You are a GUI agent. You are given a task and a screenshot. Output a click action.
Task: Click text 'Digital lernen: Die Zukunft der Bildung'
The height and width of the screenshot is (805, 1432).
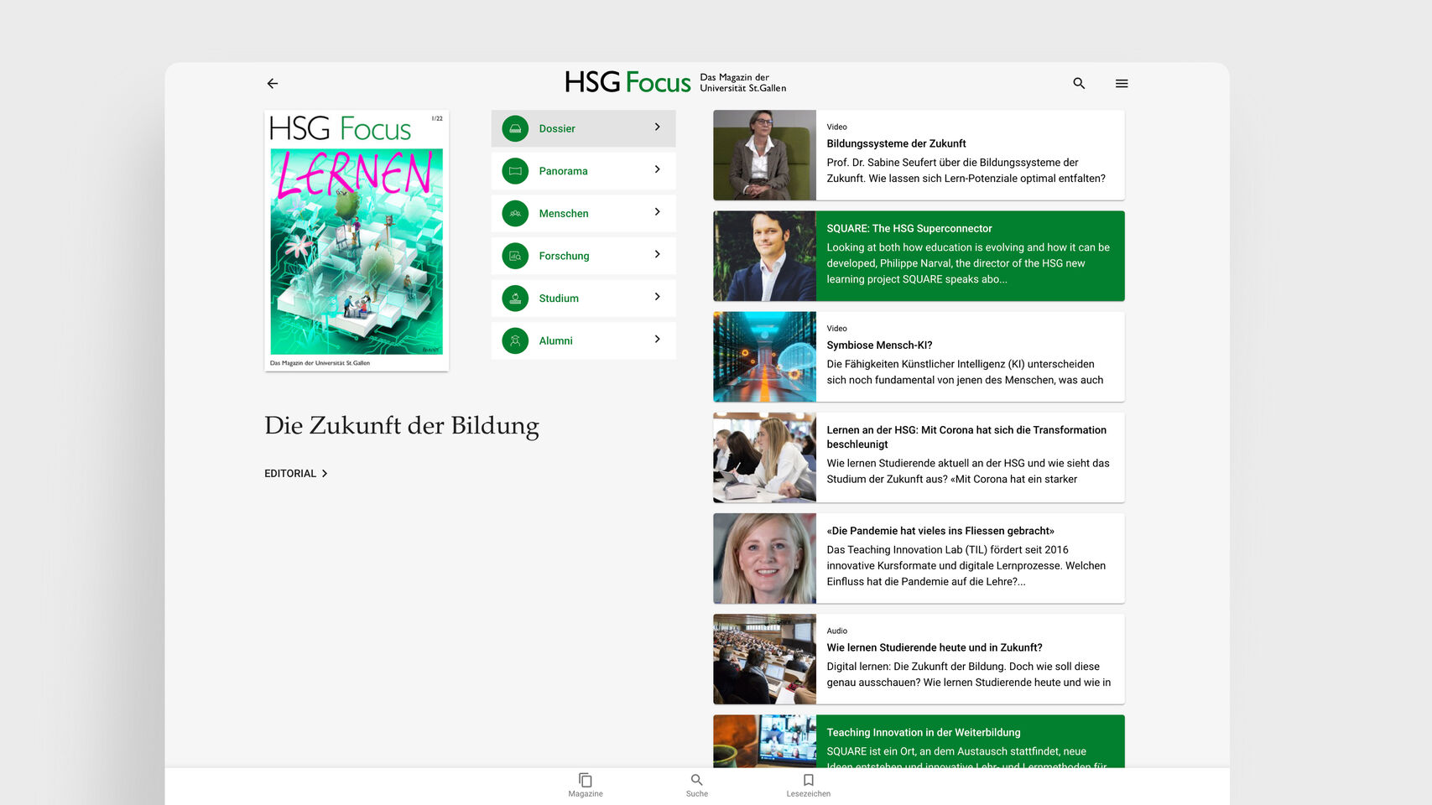[915, 667]
